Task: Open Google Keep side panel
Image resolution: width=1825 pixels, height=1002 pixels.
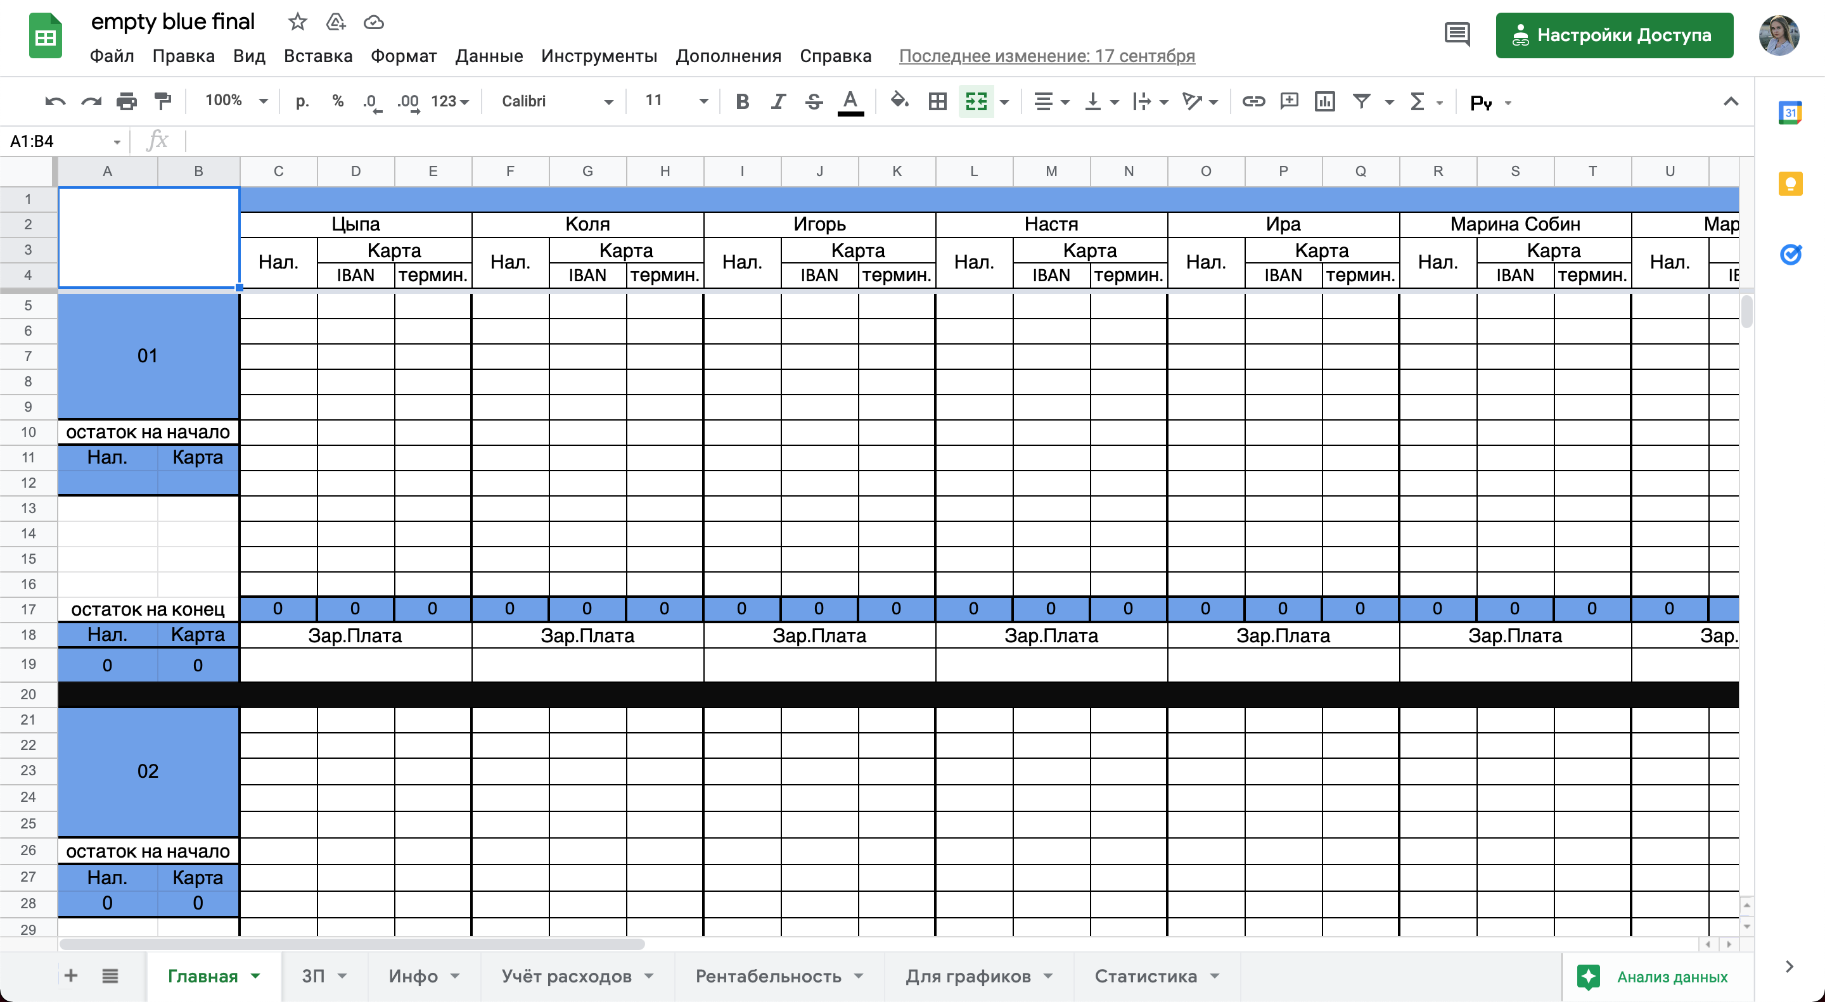Action: 1790,184
